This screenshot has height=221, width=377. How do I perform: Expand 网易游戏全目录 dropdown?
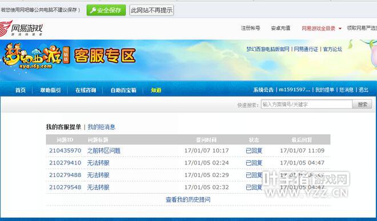(322, 29)
